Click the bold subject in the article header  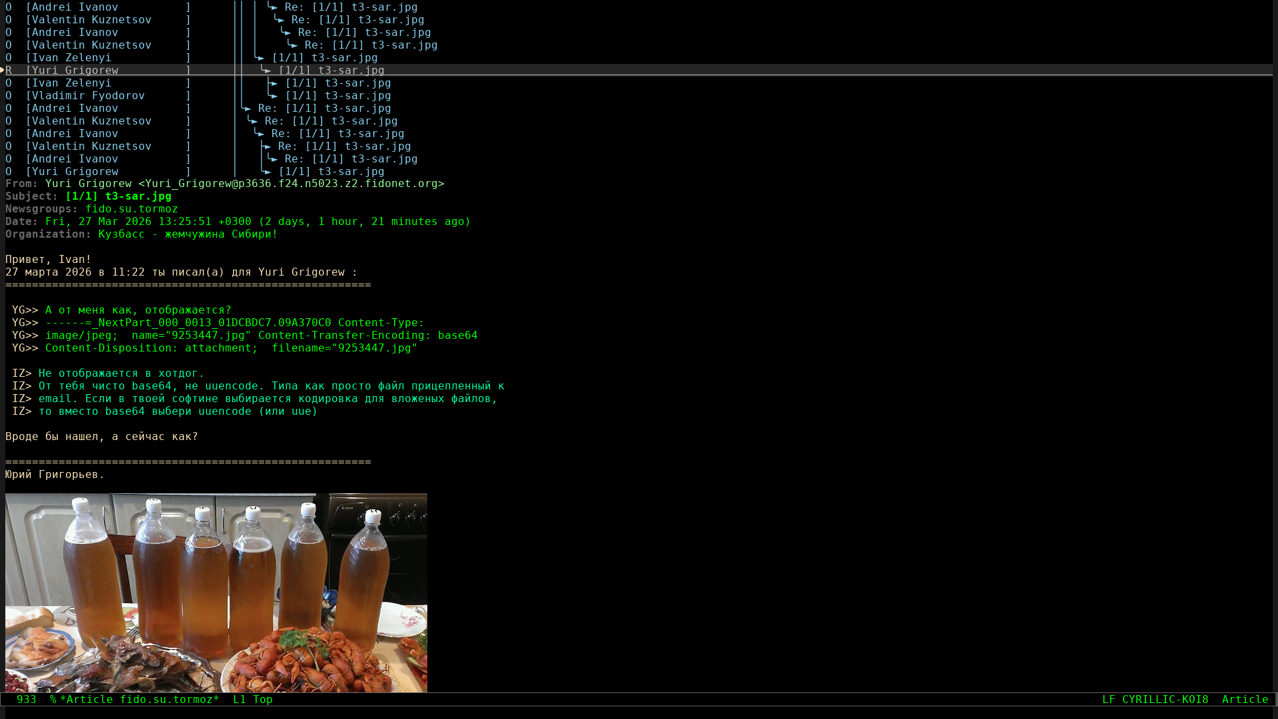[118, 196]
